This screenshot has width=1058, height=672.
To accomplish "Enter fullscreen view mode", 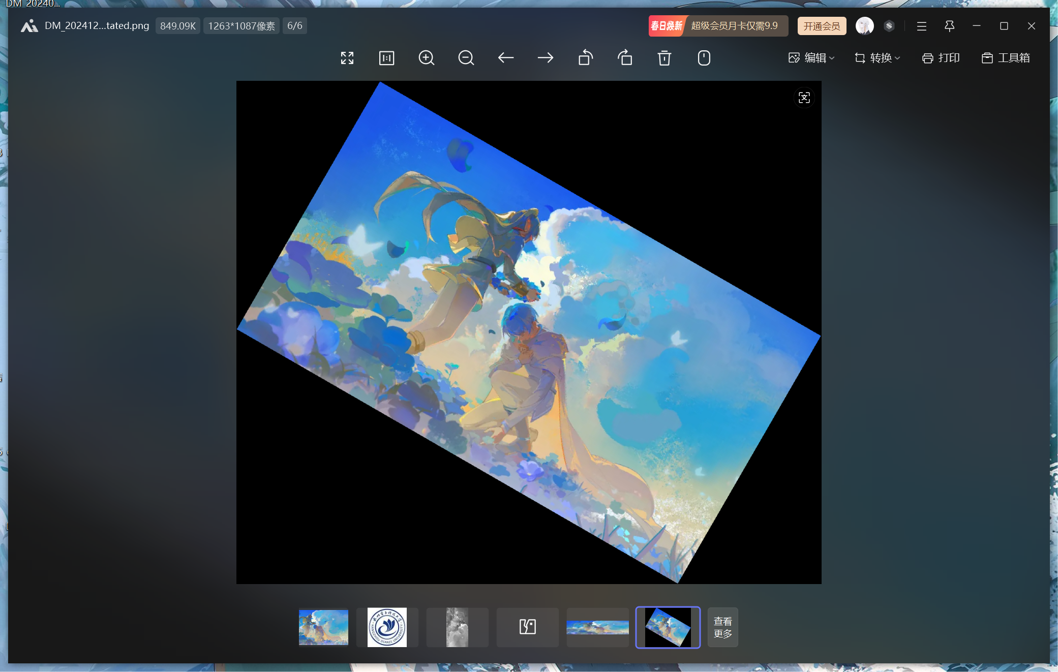I will [347, 58].
